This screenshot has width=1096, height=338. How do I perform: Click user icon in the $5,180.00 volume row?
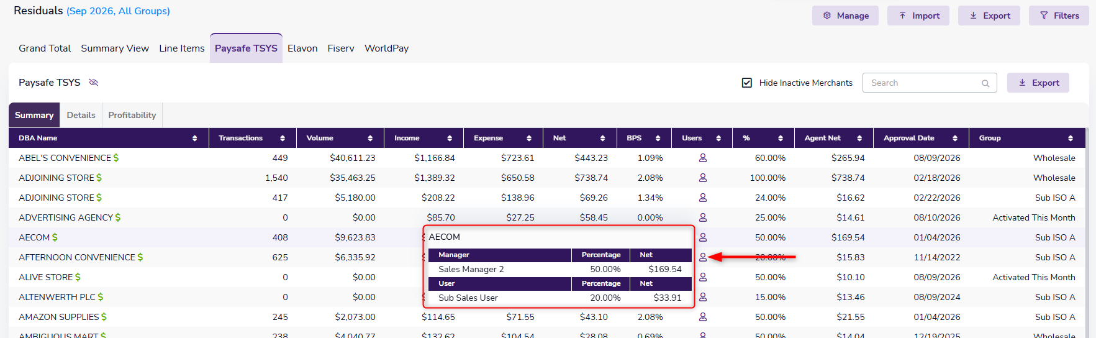pyautogui.click(x=703, y=198)
